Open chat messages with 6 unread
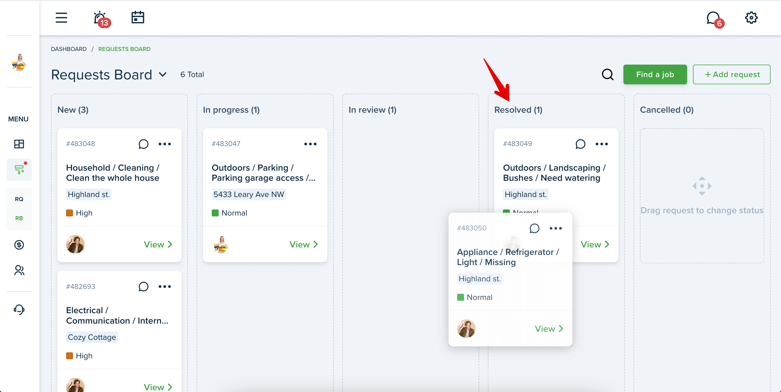781x392 pixels. pos(715,19)
